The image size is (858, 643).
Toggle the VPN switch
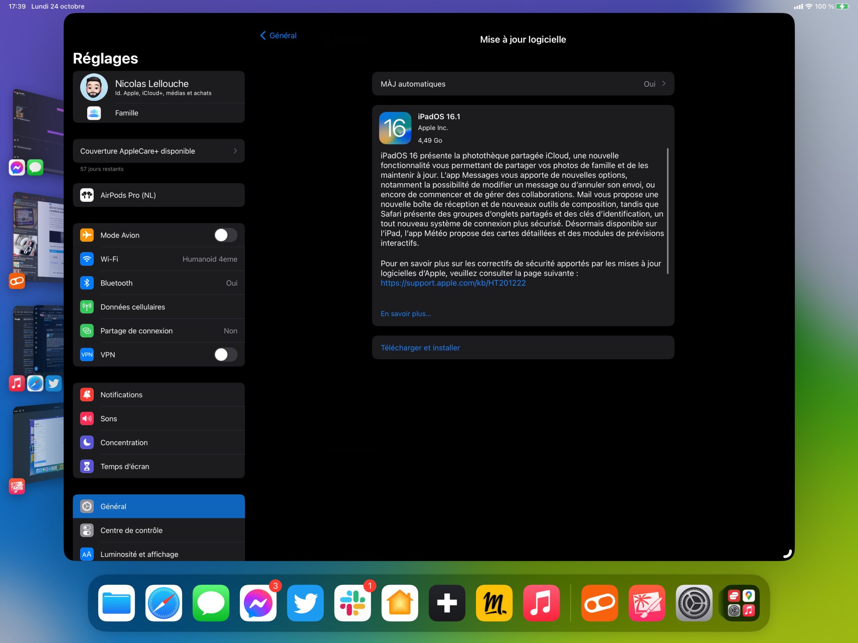point(226,355)
